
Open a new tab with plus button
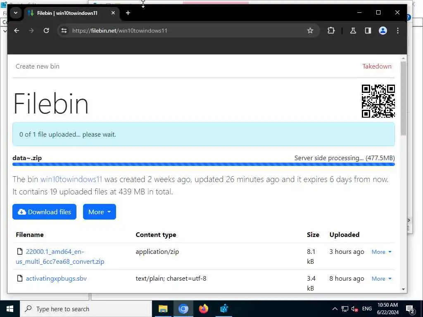pos(128,13)
